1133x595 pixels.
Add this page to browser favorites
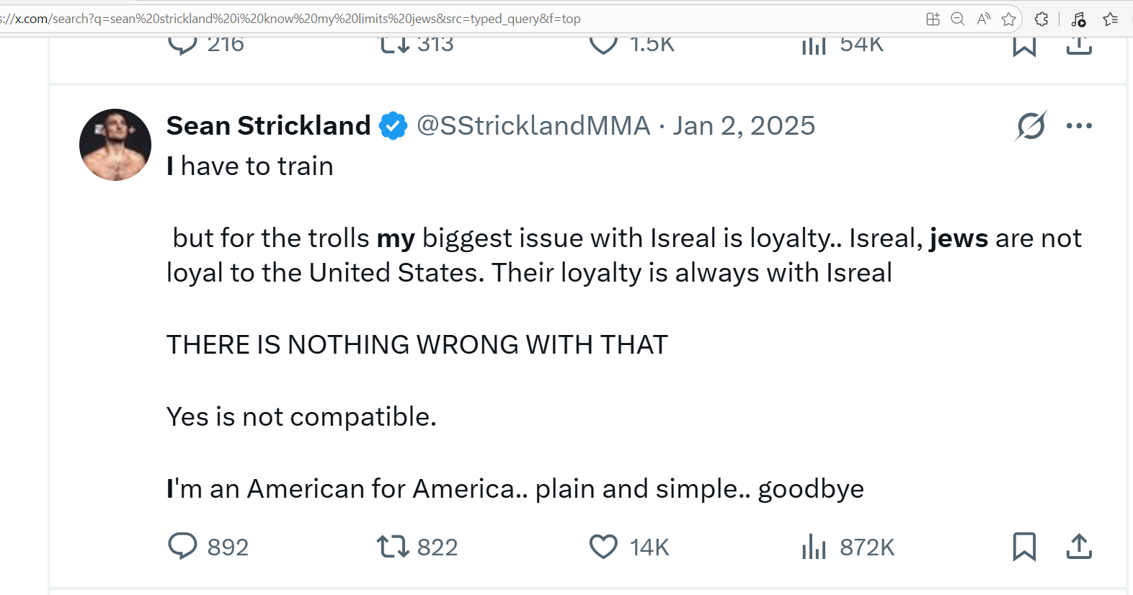(x=1009, y=19)
